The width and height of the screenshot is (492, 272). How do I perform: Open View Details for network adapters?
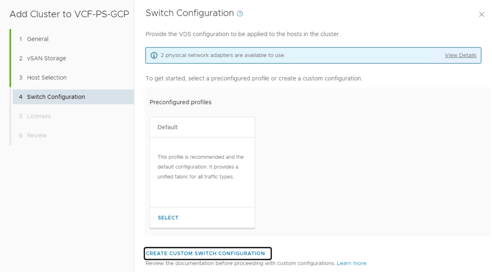(460, 55)
